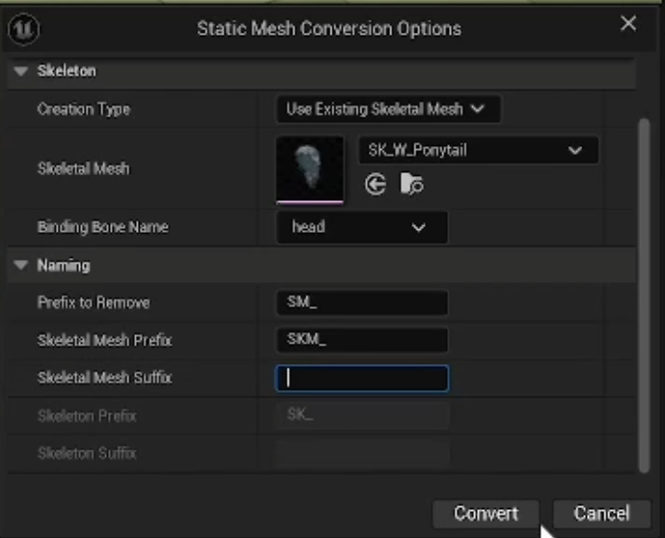Click the Skeletal Mesh Suffix text box
Screen dimensions: 665x538
(361, 378)
